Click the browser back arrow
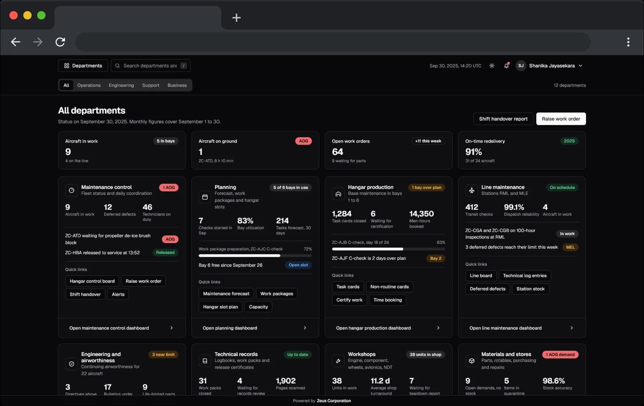Screen dimensions: 644x406 (x=15, y=42)
